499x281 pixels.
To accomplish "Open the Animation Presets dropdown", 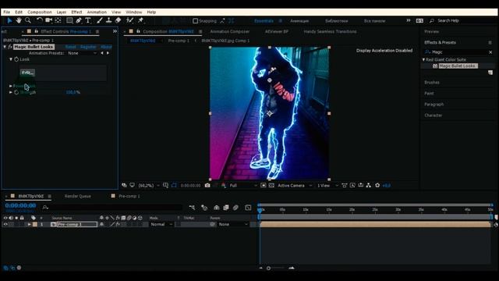I will tap(82, 53).
